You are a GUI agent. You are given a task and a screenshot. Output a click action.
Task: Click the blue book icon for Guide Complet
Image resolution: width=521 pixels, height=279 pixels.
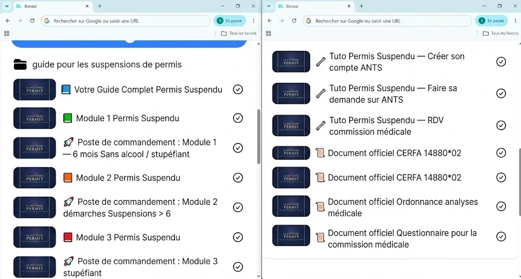pos(66,89)
